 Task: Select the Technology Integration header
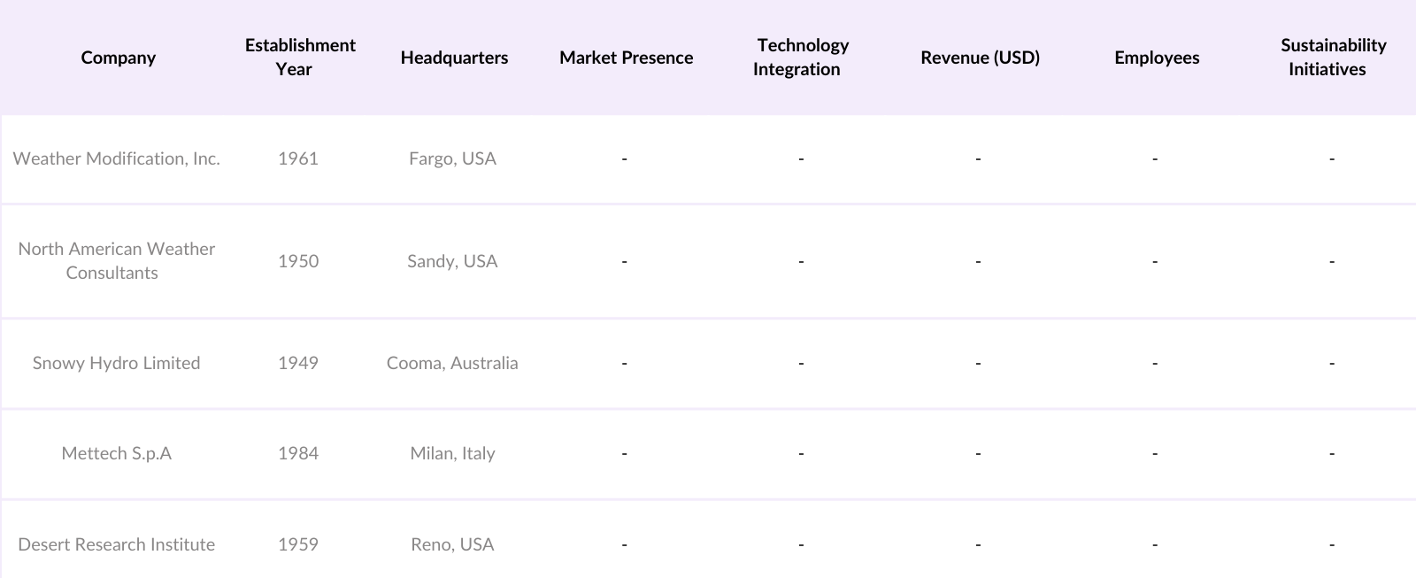pos(801,57)
